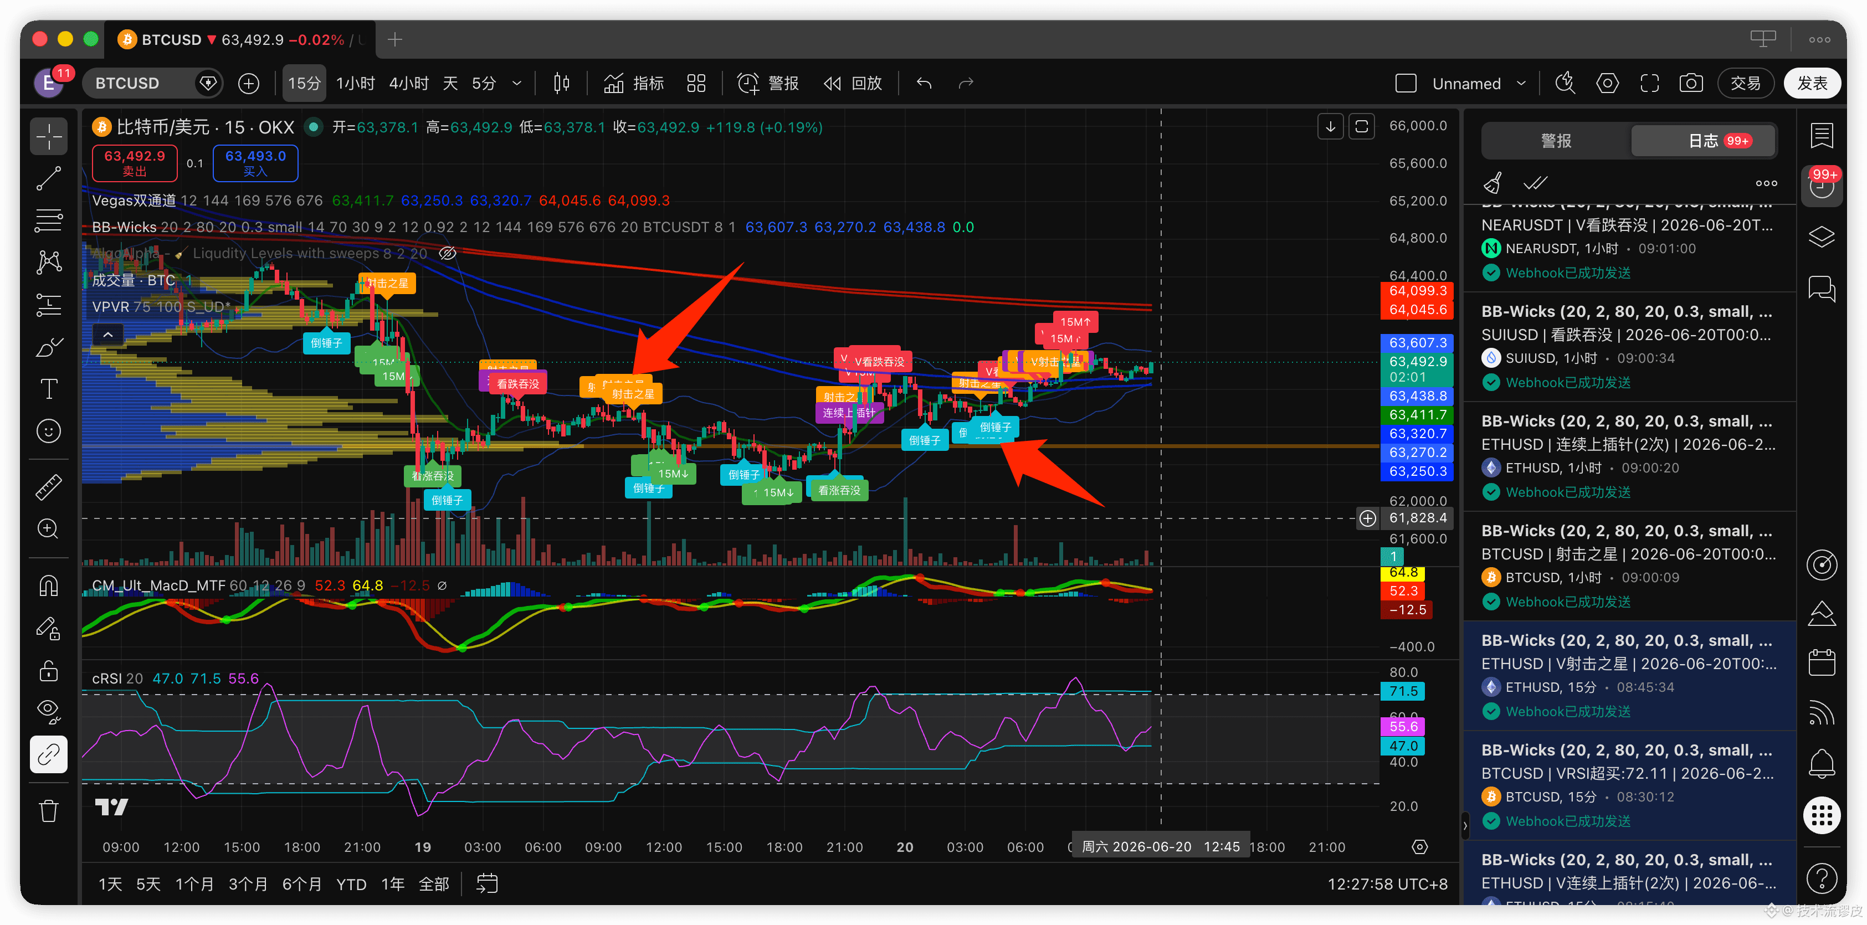Toggle visibility of Liqudity Levels indicator
The width and height of the screenshot is (1867, 925).
[x=448, y=253]
